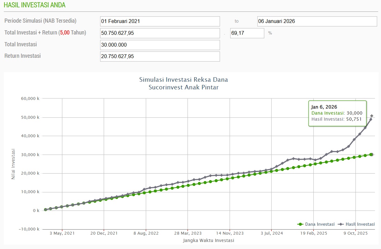Toggle the Dana Investasi legend item
381x249 pixels.
[316, 224]
